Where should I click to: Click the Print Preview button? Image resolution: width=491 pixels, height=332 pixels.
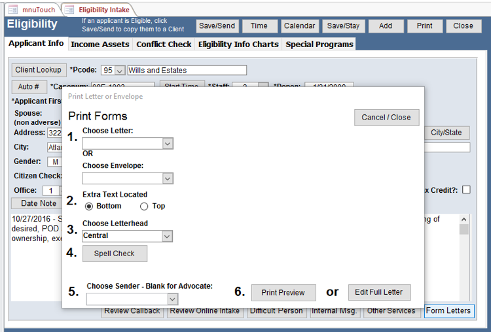tap(283, 292)
